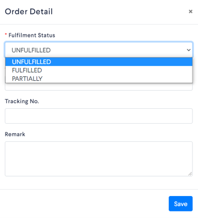The width and height of the screenshot is (198, 218).
Task: Click the Remark field label
Action: pos(15,134)
